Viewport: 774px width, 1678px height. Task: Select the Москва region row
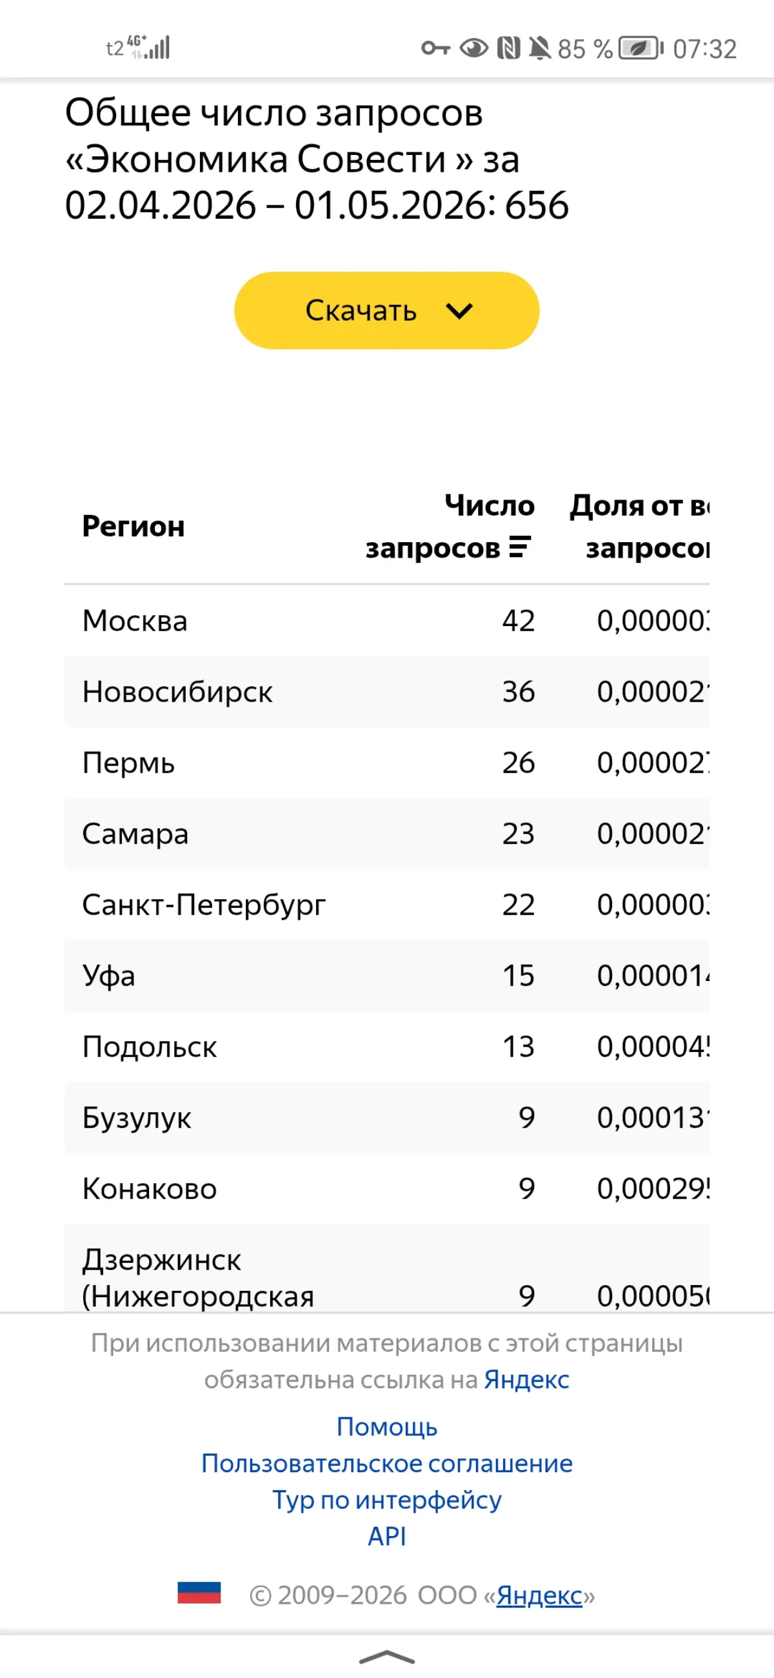[x=386, y=621]
